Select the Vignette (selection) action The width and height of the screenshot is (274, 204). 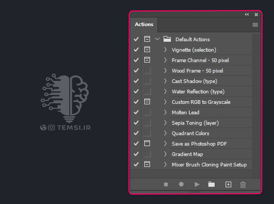click(x=194, y=50)
